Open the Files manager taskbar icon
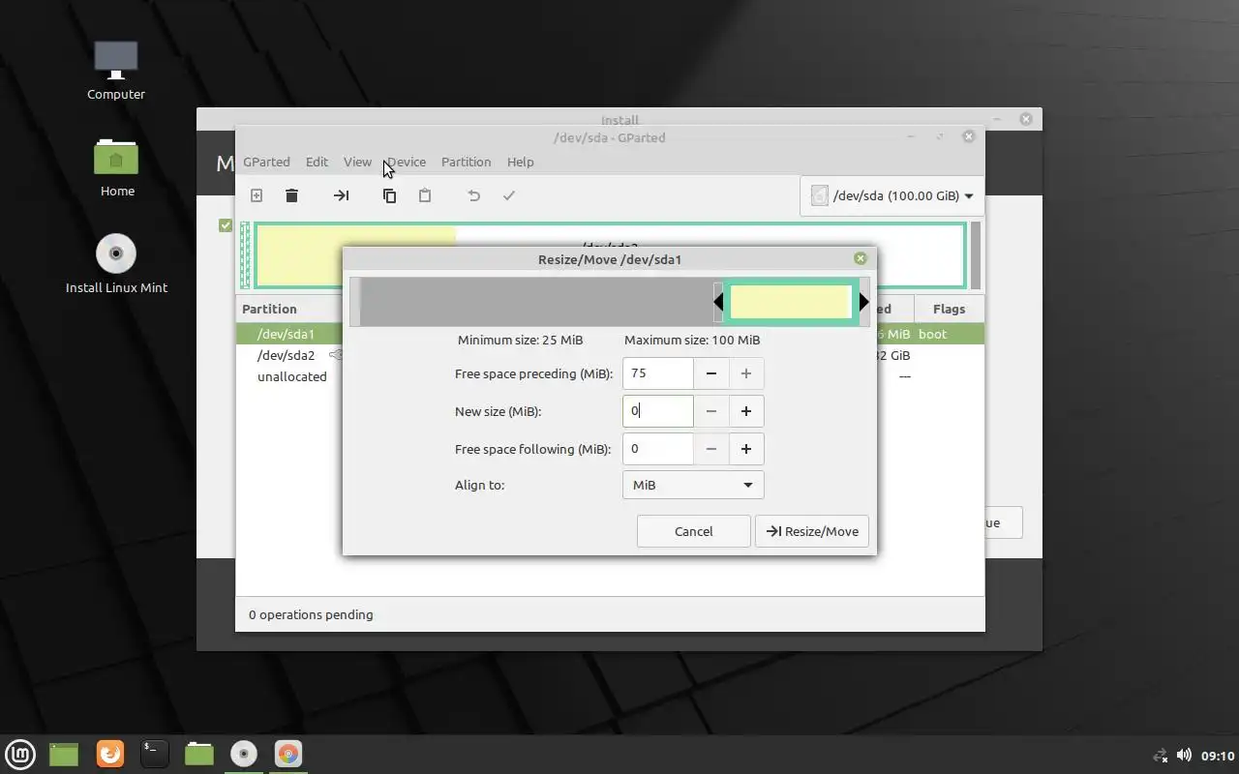Image resolution: width=1239 pixels, height=774 pixels. (x=199, y=754)
